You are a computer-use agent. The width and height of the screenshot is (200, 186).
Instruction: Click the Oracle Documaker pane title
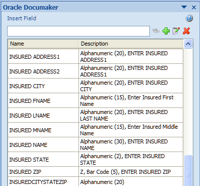30,8
